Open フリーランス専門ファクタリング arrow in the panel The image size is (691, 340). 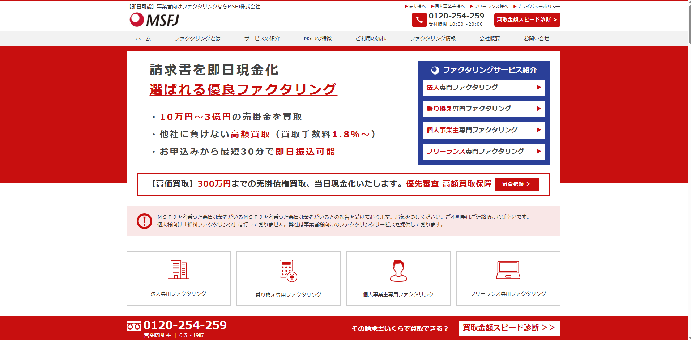tap(538, 152)
